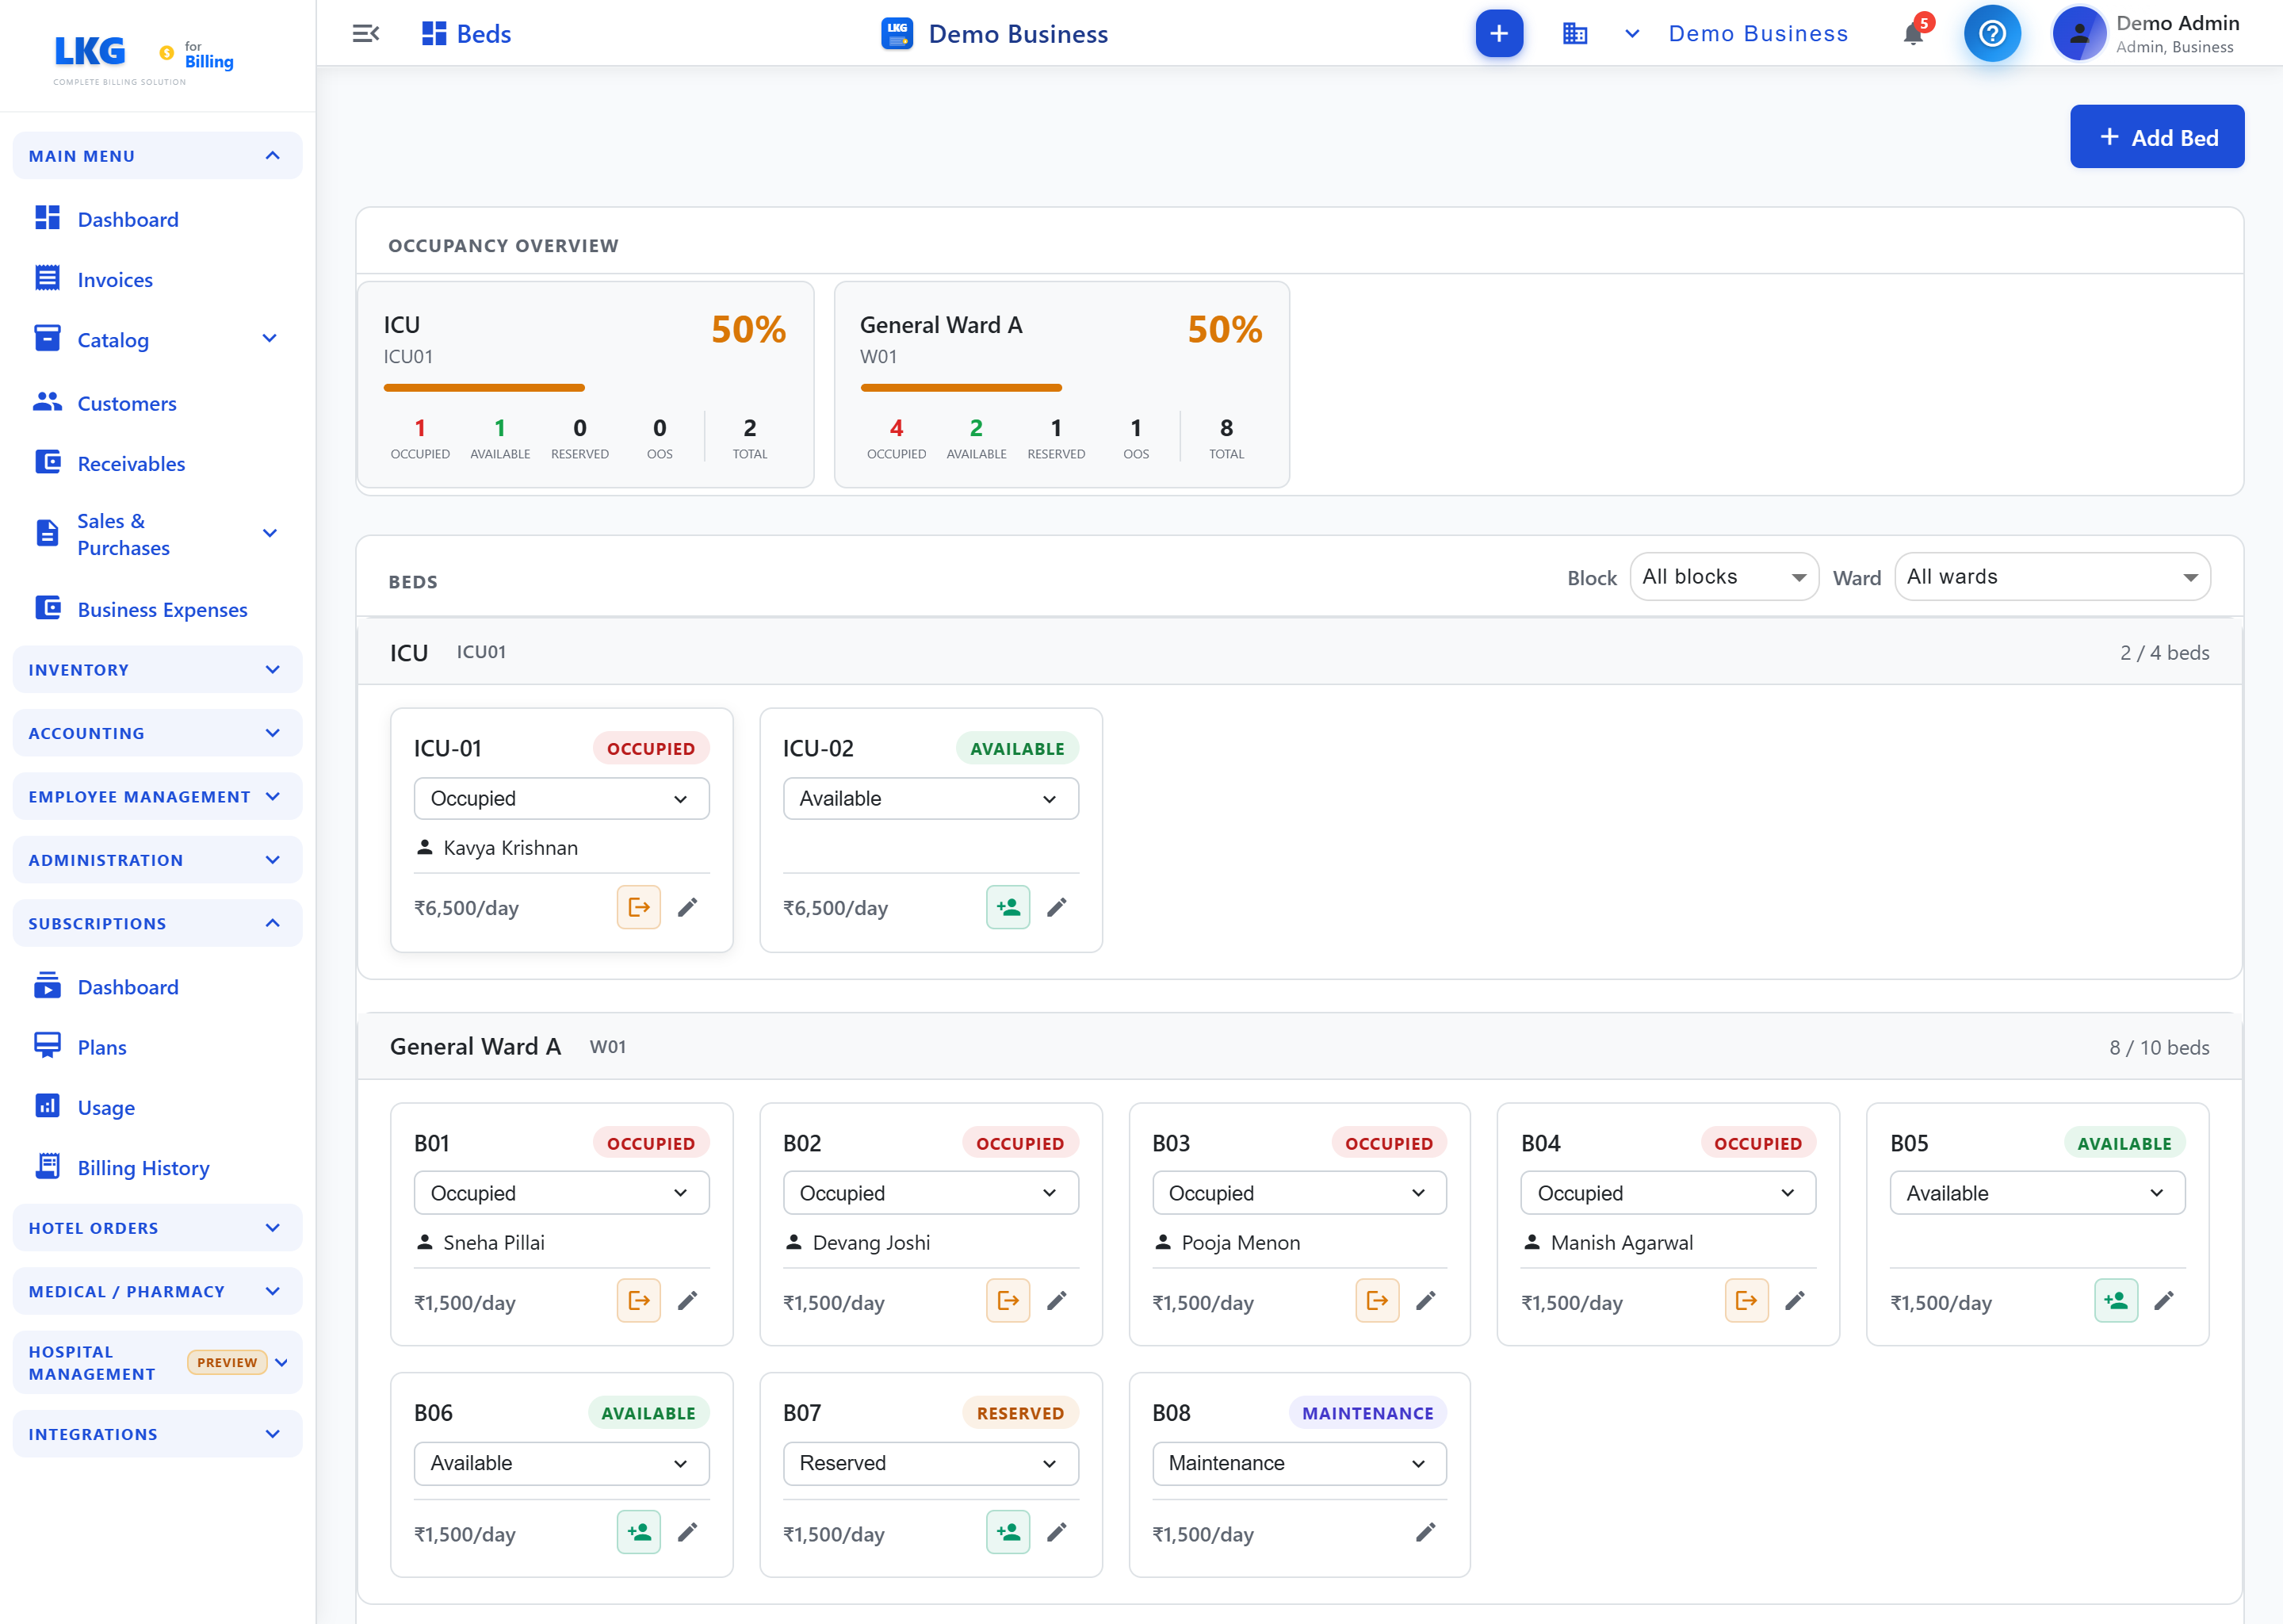
Task: Open the status dropdown for bed B07
Action: click(x=930, y=1463)
